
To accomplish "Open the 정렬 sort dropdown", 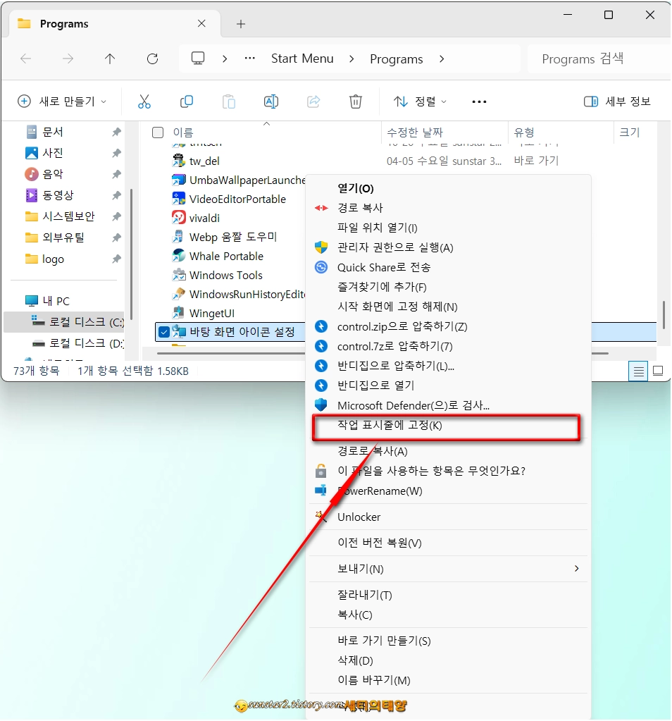I will click(420, 101).
